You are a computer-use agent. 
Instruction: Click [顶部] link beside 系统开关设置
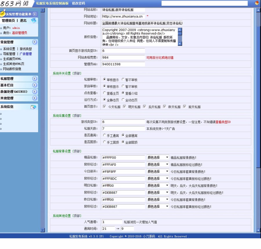(x=77, y=73)
